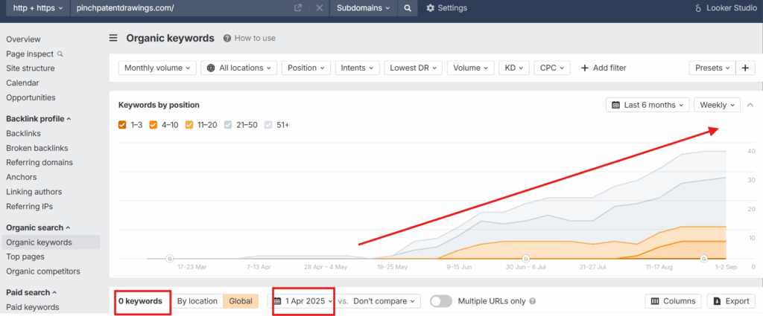The width and height of the screenshot is (763, 316).
Task: Collapse Paid search section
Action: (x=31, y=293)
